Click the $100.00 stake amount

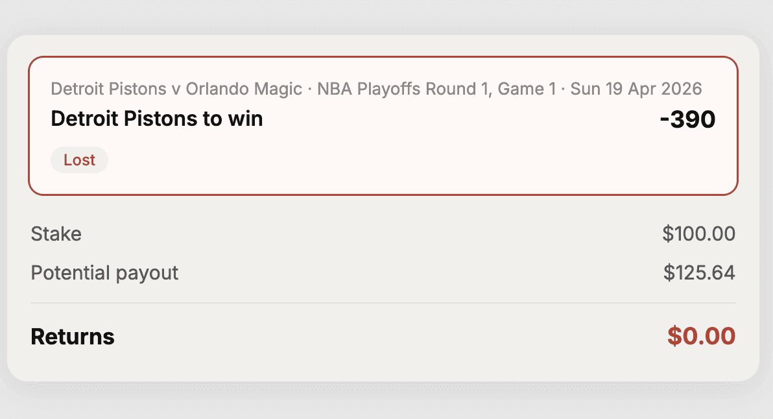698,234
